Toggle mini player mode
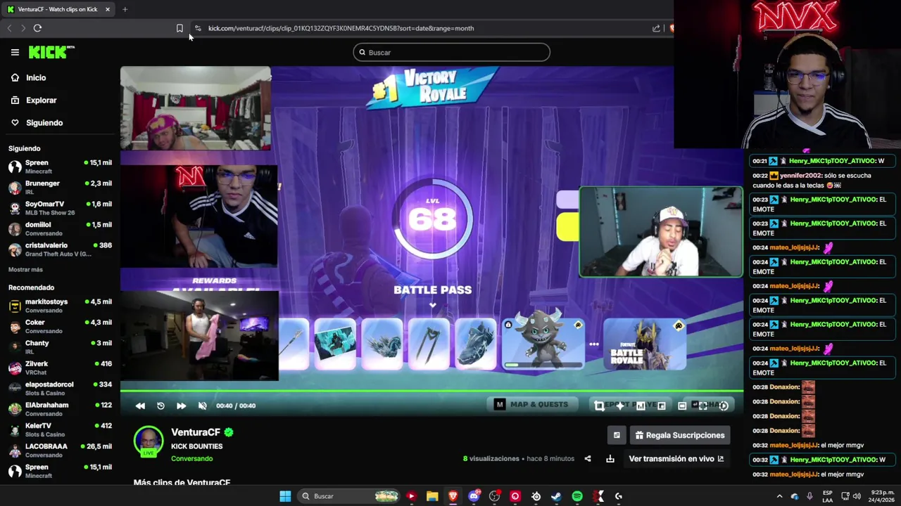Viewport: 901px width, 506px height. point(662,406)
